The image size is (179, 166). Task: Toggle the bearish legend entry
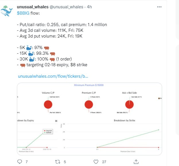(48, 131)
